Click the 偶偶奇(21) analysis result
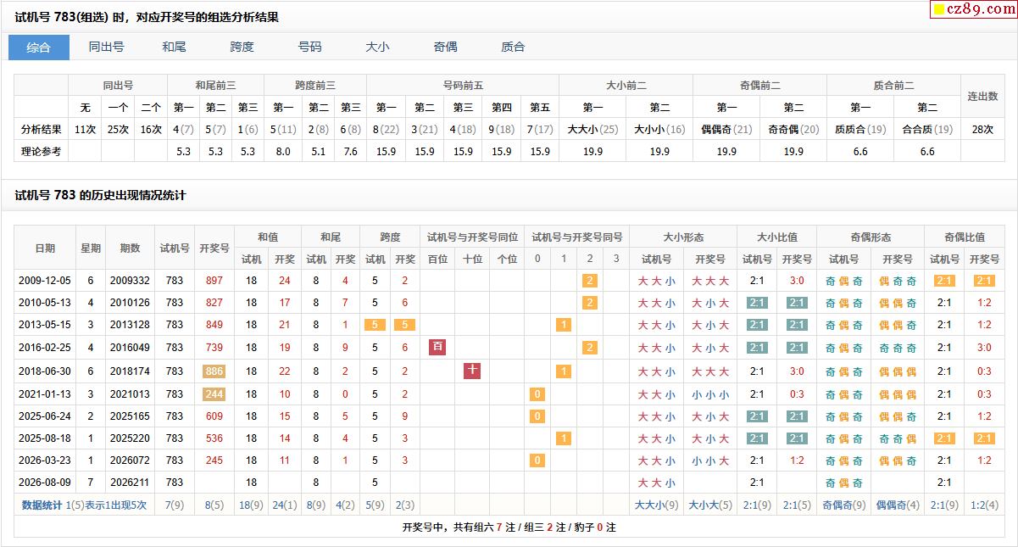Screen dimensions: 1018x547 (726, 130)
